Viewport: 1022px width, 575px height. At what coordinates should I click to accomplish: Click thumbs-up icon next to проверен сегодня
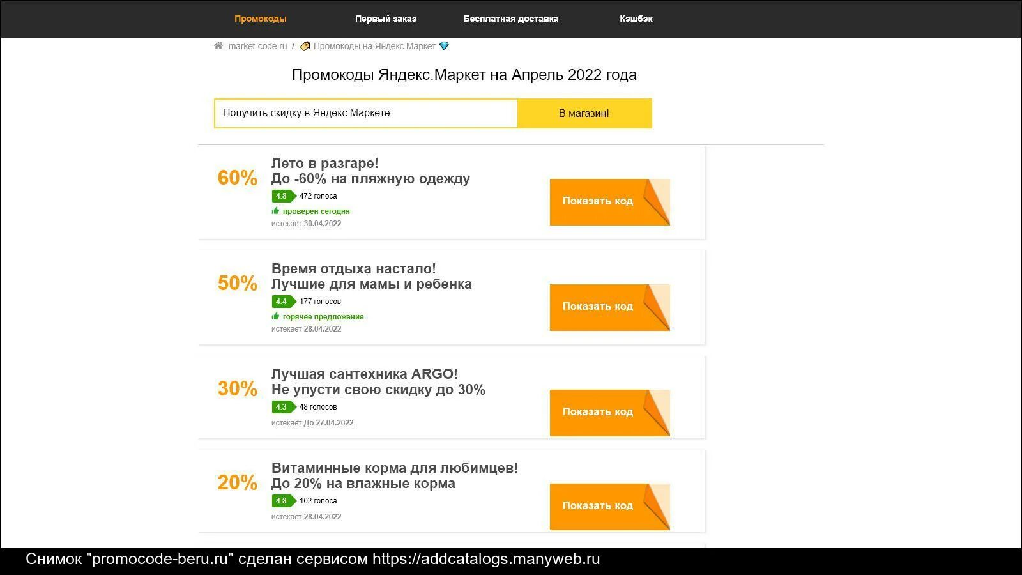(x=275, y=211)
